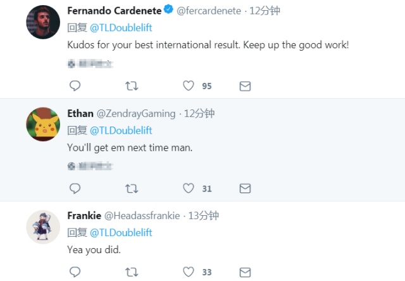
Task: Share Ethan's tweet via message icon
Action: 245,188
